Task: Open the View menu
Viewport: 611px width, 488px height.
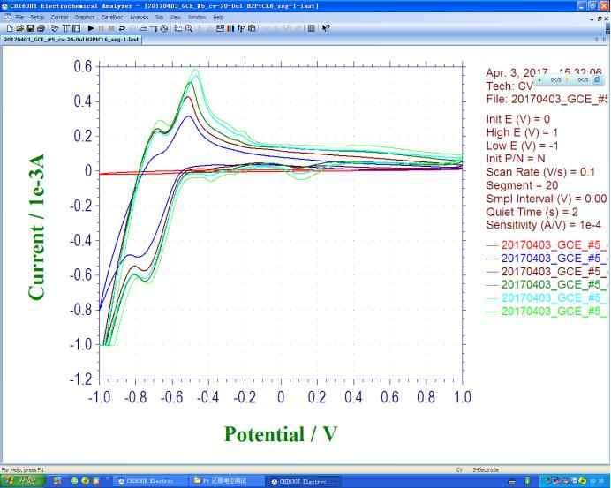Action: pyautogui.click(x=176, y=17)
